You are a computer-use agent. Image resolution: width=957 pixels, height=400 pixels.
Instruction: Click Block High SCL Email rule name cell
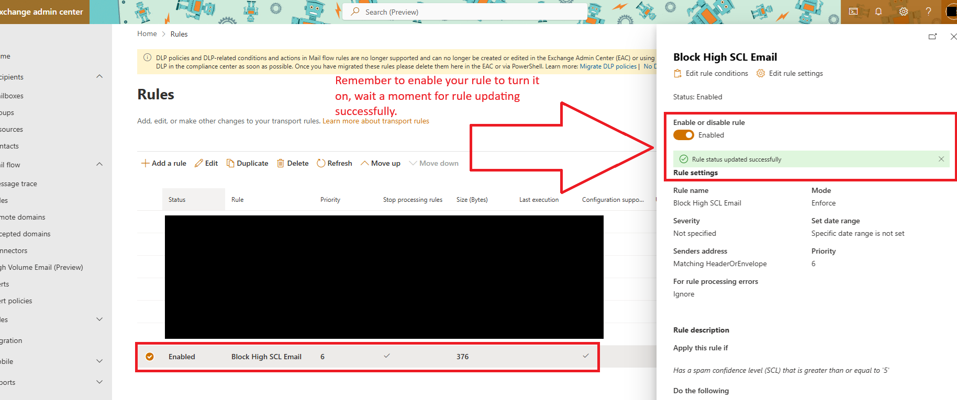point(266,357)
